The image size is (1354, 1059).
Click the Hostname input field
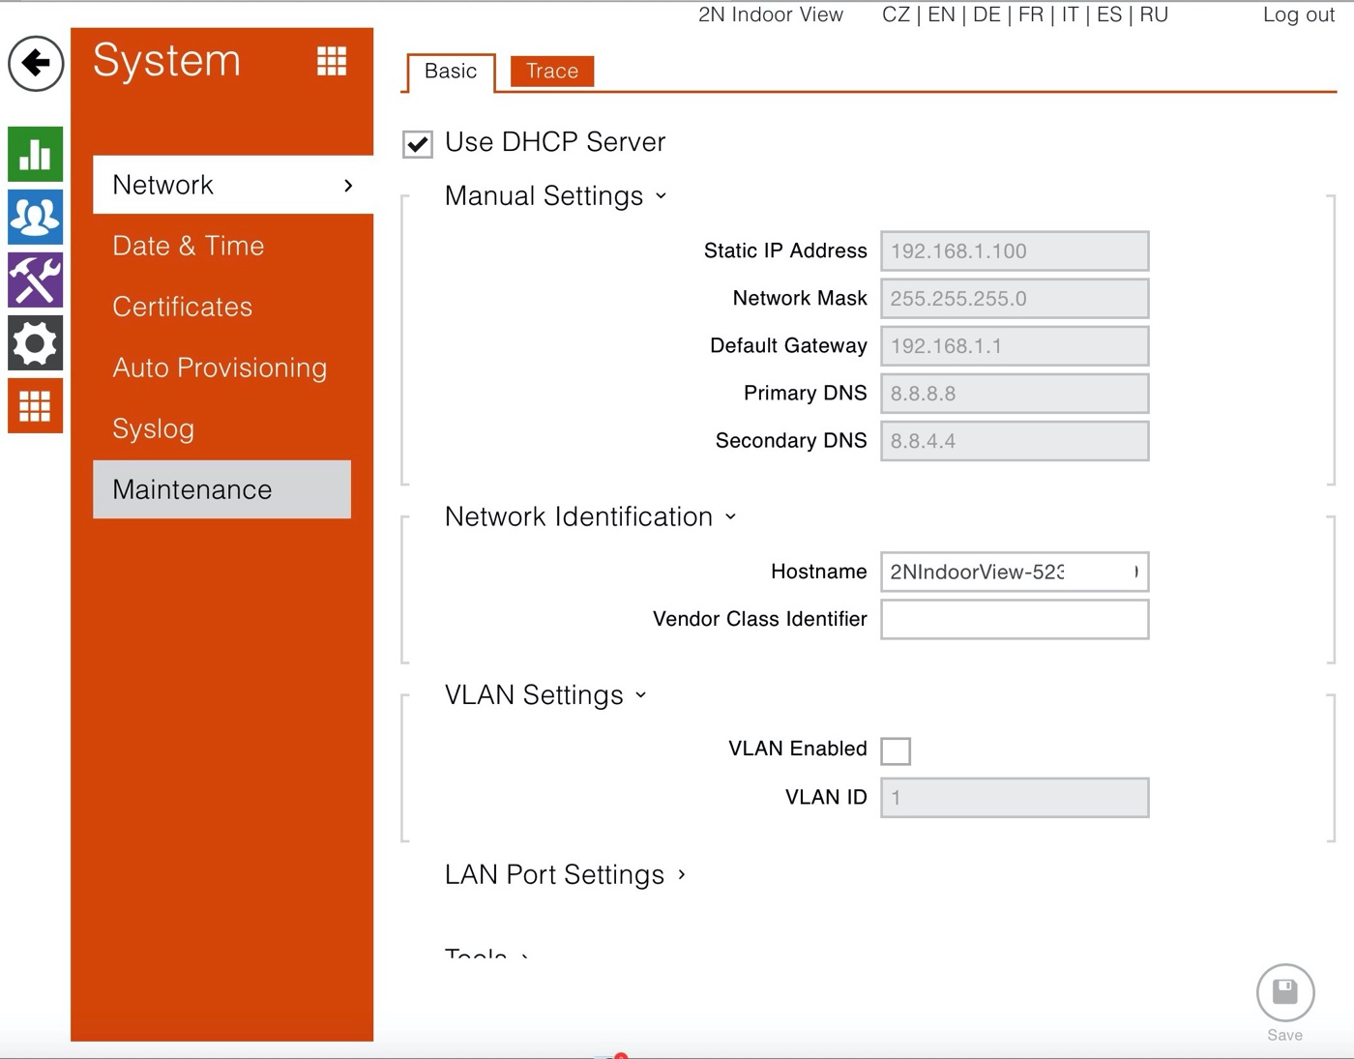[x=1015, y=572]
